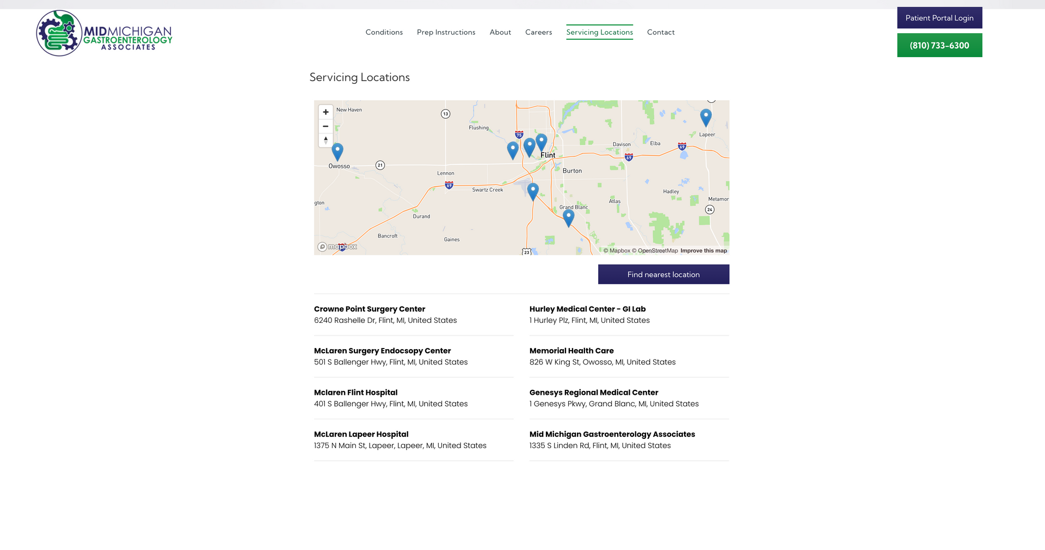Screen dimensions: 1045x550
Task: Click the address 1375 N Main St, Lapeer
Action: (x=400, y=445)
